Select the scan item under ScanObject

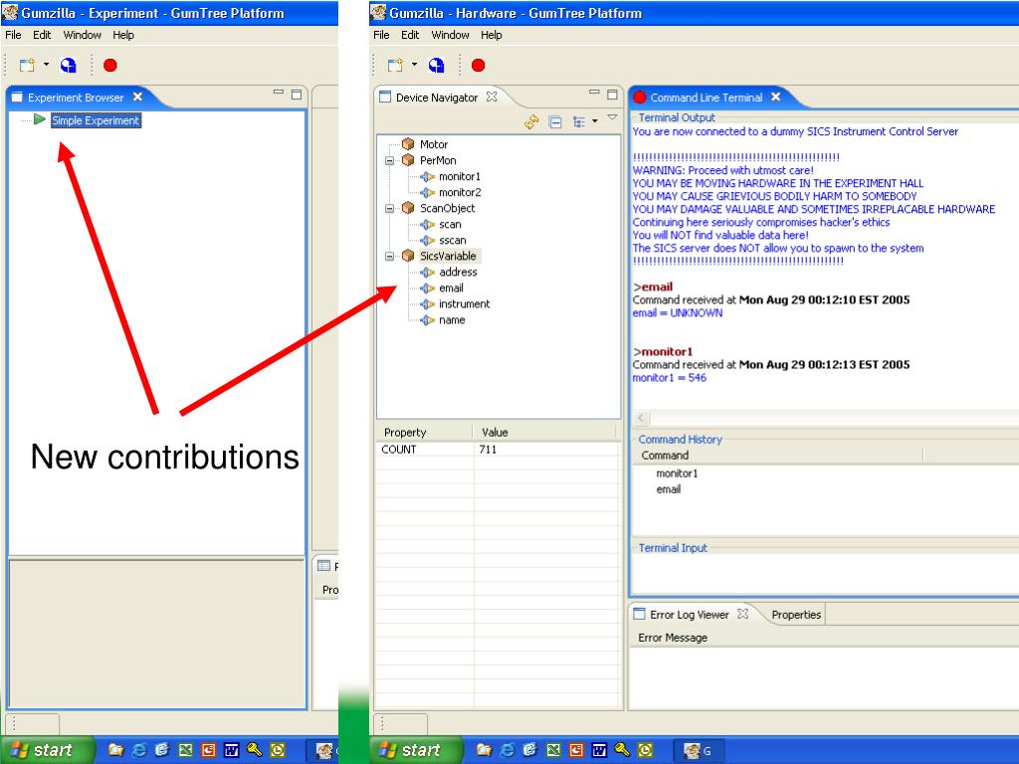tap(450, 224)
